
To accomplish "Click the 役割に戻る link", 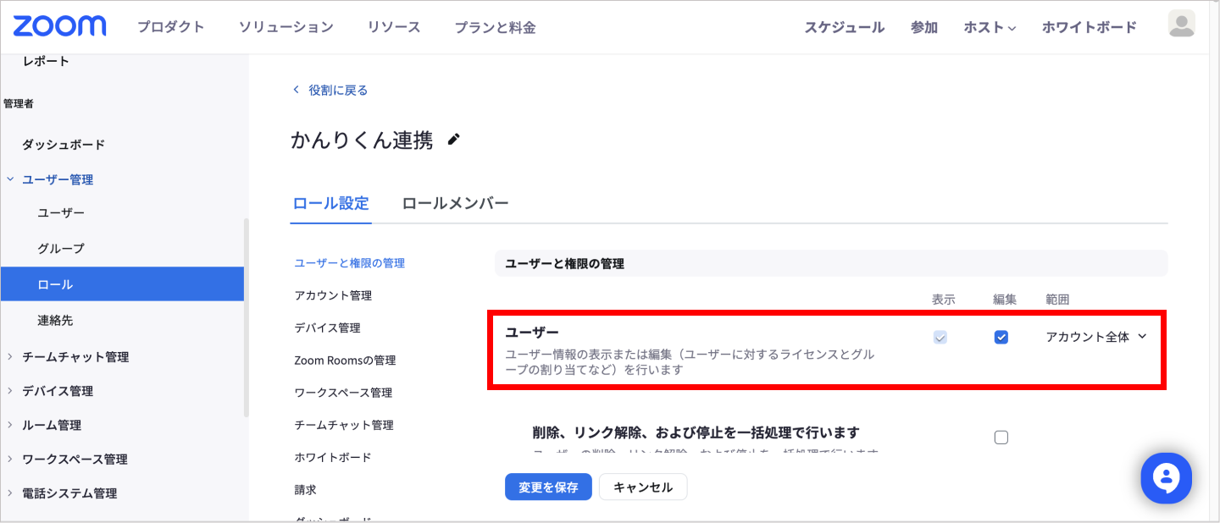I will 335,89.
